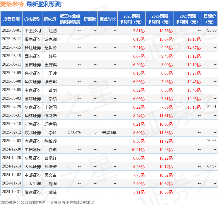Screen dimensions: 218x205
Task: Click the target price 95.00
Action: click(x=212, y=30)
